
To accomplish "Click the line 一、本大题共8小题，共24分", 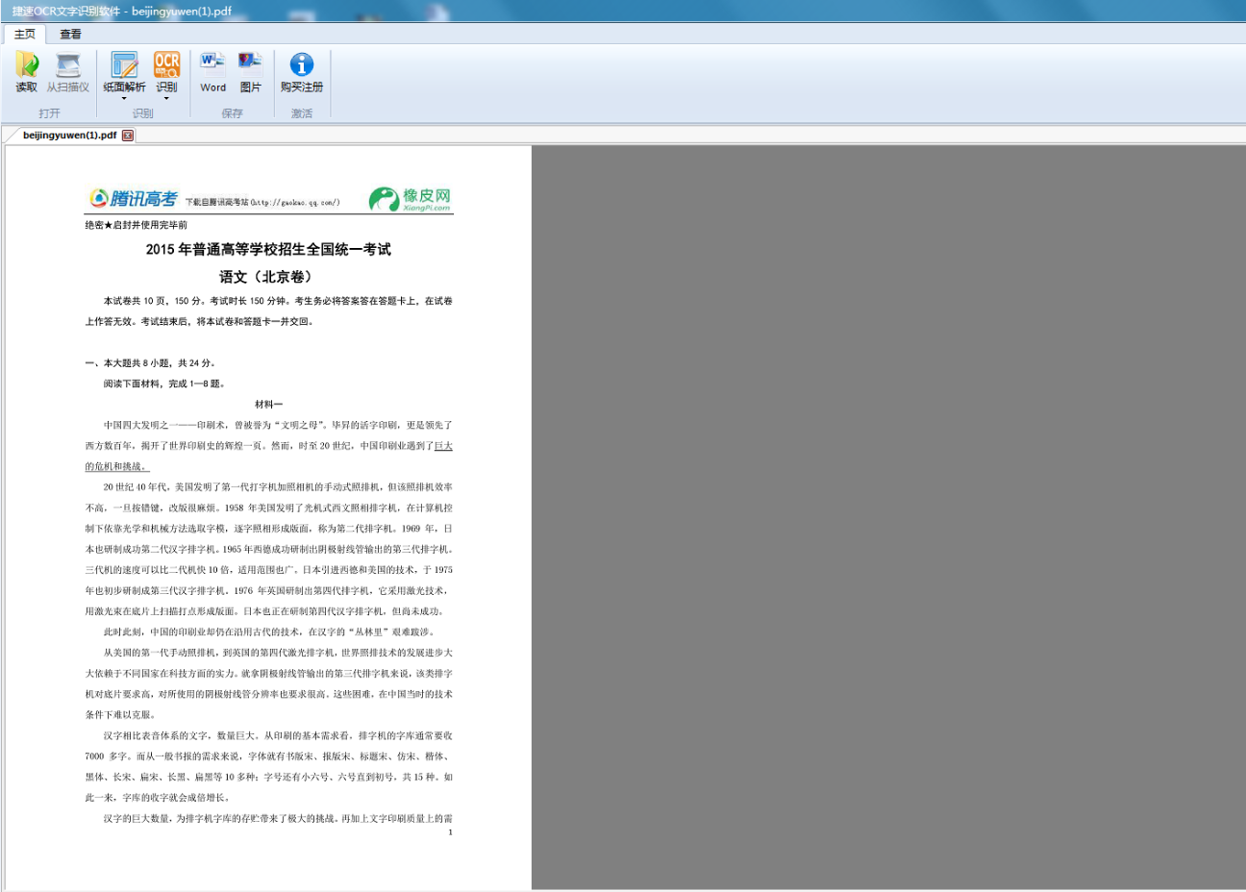I will [x=150, y=363].
